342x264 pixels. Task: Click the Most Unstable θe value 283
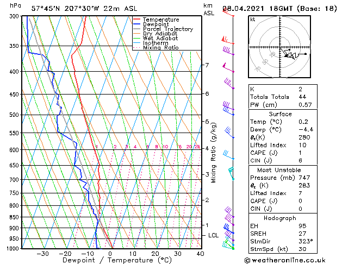click(304, 185)
